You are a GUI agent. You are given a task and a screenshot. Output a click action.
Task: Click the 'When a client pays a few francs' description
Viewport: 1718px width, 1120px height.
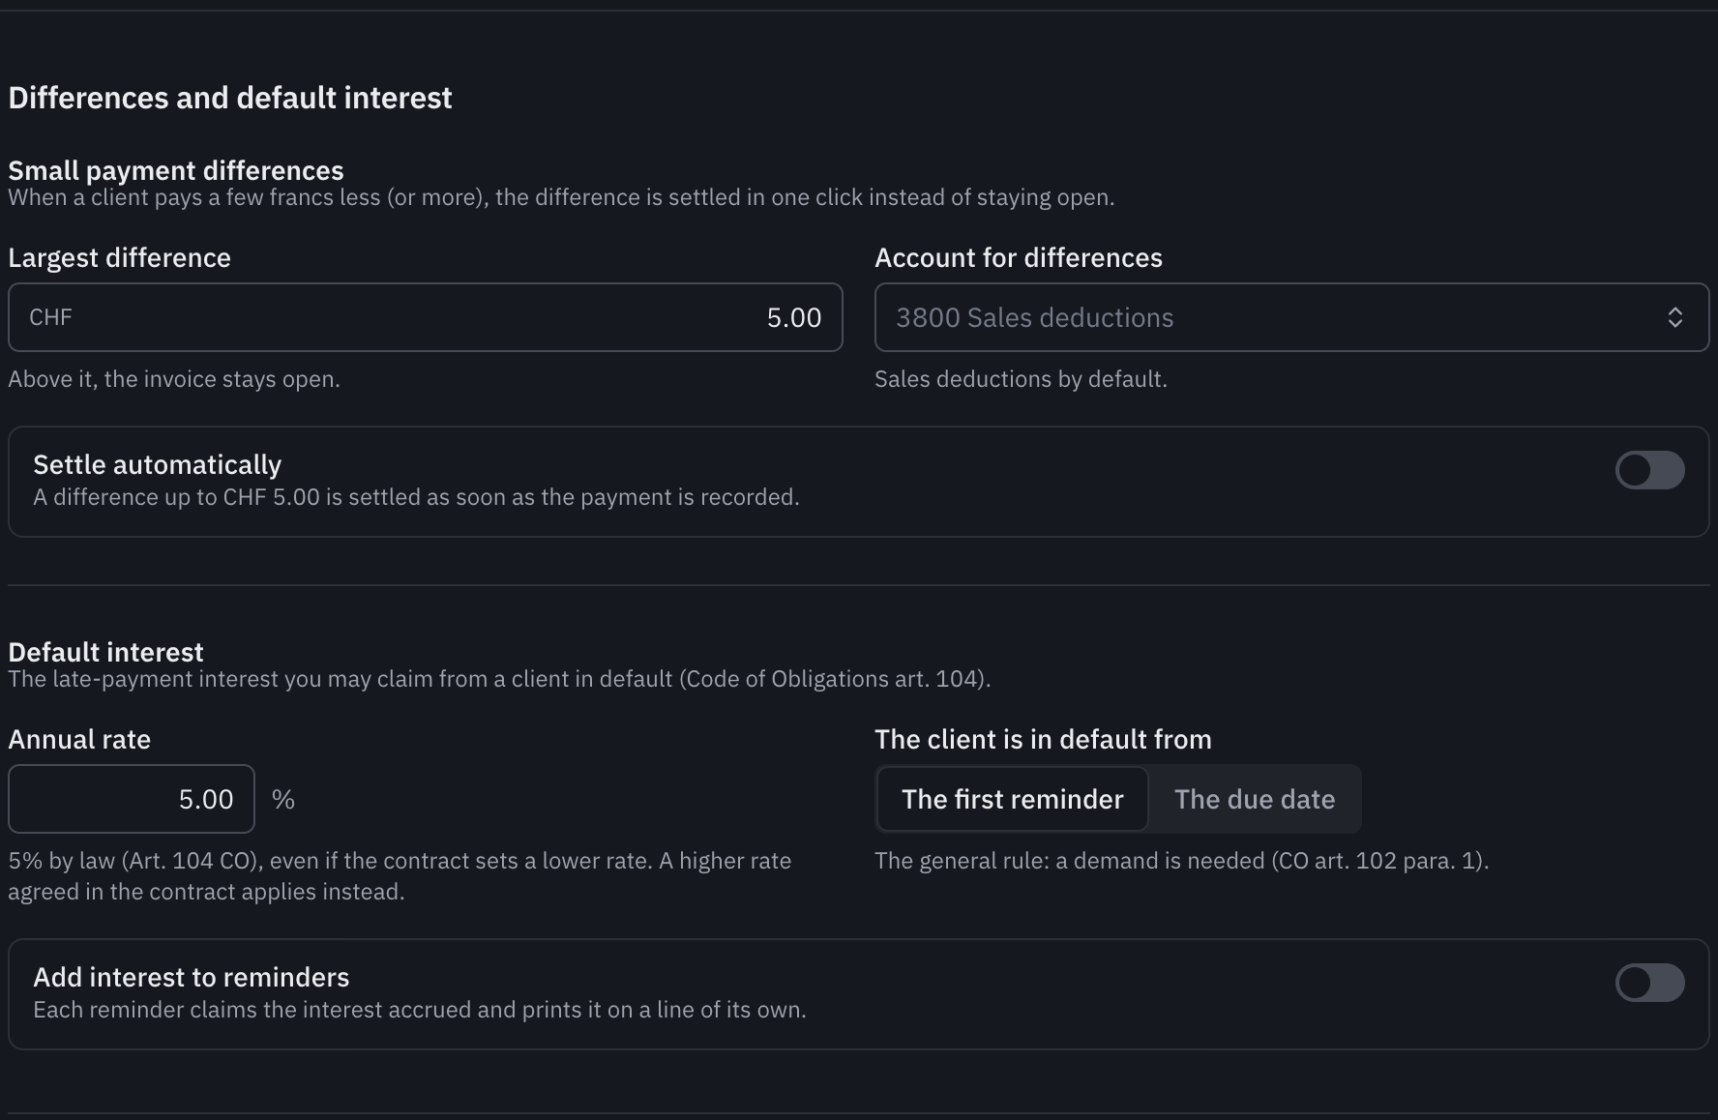[x=561, y=197]
